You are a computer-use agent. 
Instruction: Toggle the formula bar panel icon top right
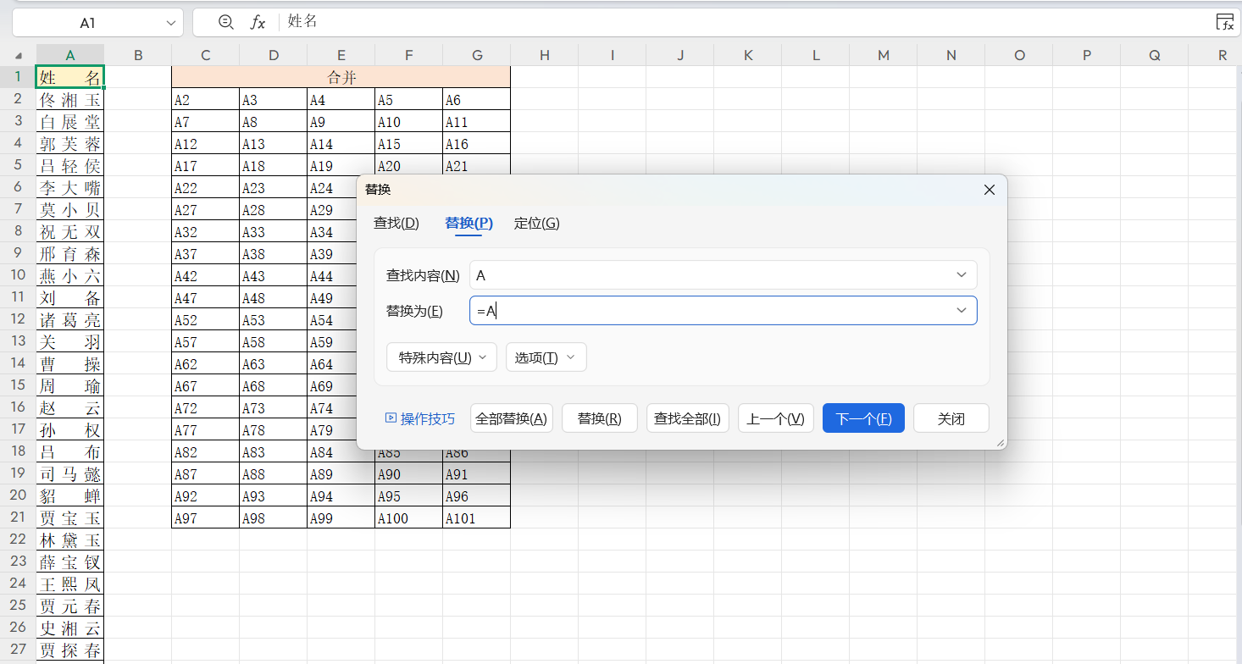[1226, 22]
